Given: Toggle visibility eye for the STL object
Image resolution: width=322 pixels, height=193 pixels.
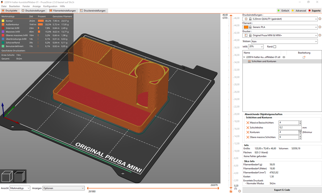Looking at the screenshot, I should coord(284,57).
